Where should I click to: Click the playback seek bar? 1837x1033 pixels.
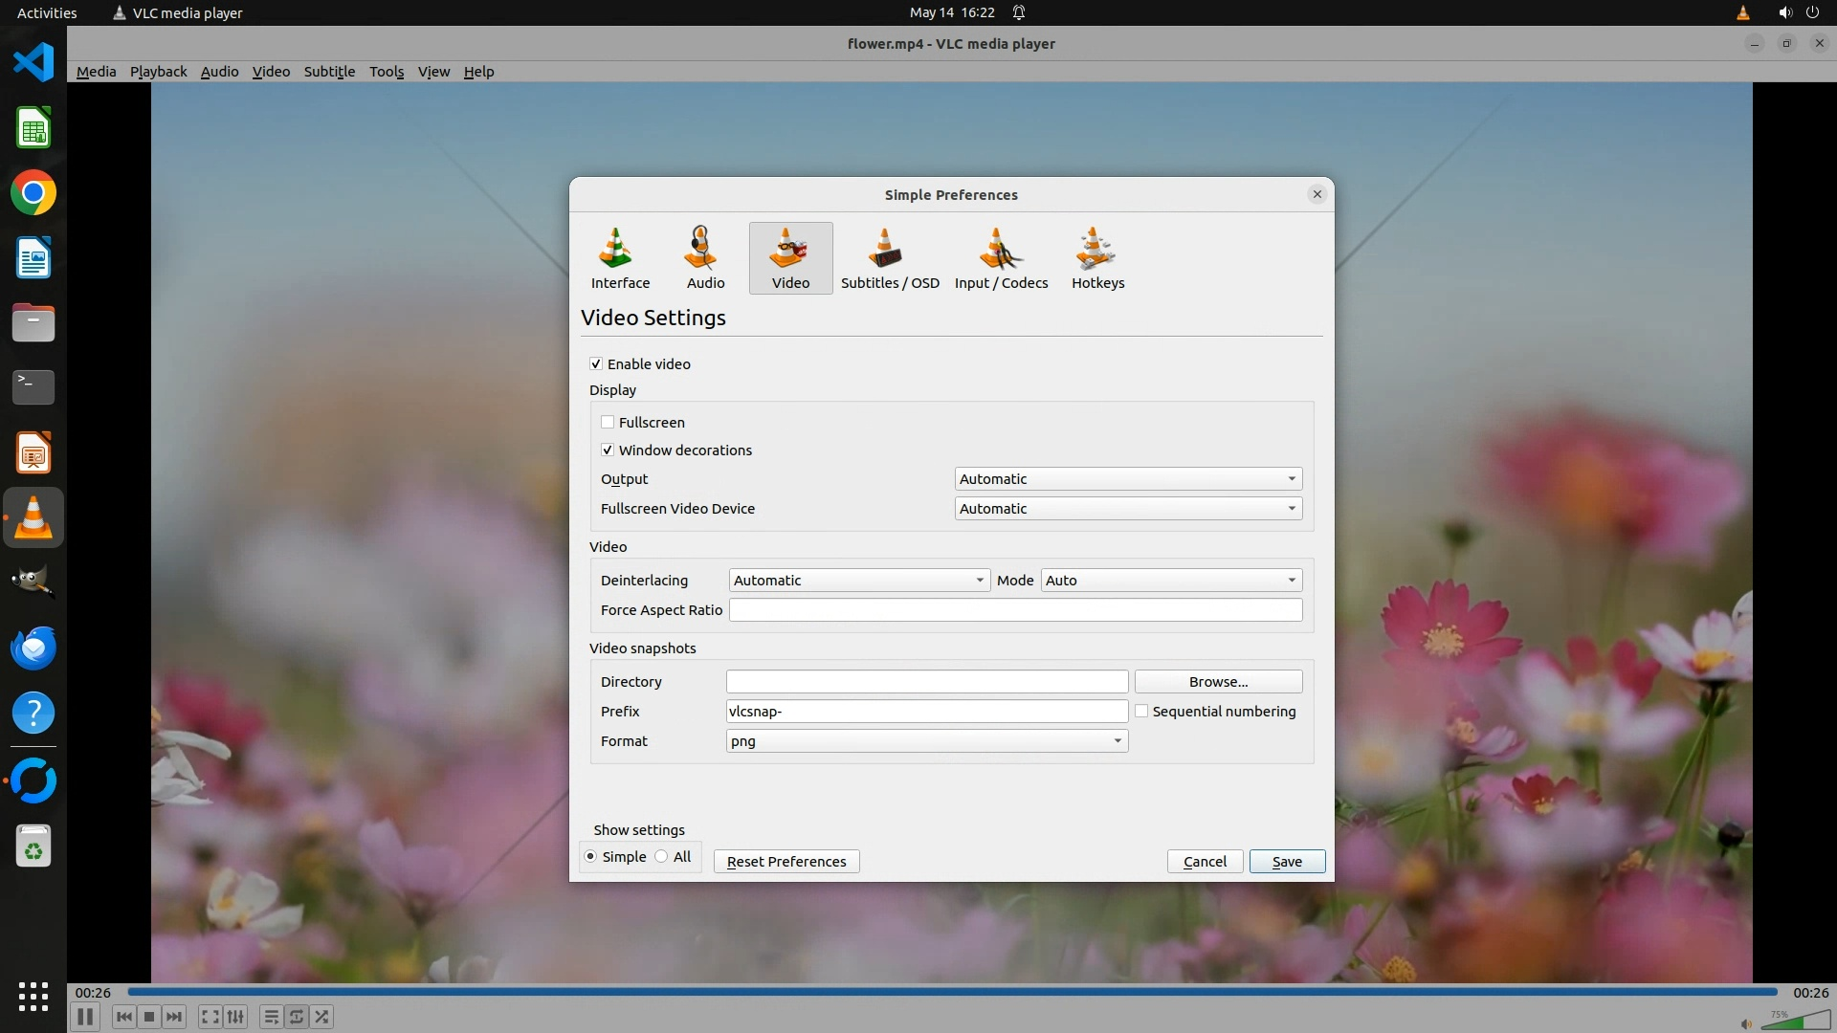[x=952, y=992]
